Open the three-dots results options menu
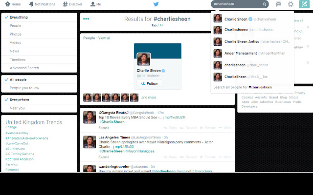The width and height of the screenshot is (313, 195). pos(86,19)
